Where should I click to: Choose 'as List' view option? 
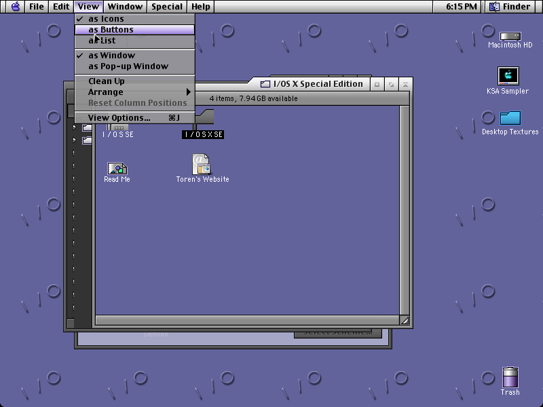tap(134, 41)
